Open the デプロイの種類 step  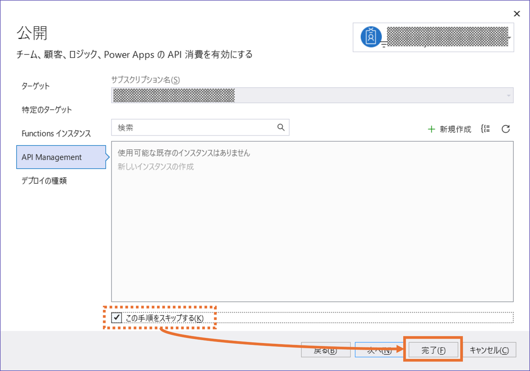[x=43, y=181]
